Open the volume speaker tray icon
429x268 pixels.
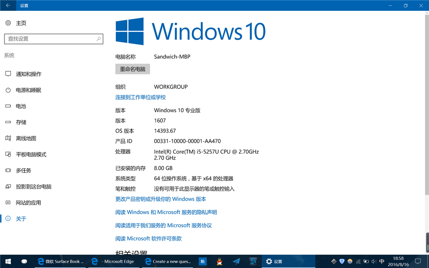pos(374,261)
